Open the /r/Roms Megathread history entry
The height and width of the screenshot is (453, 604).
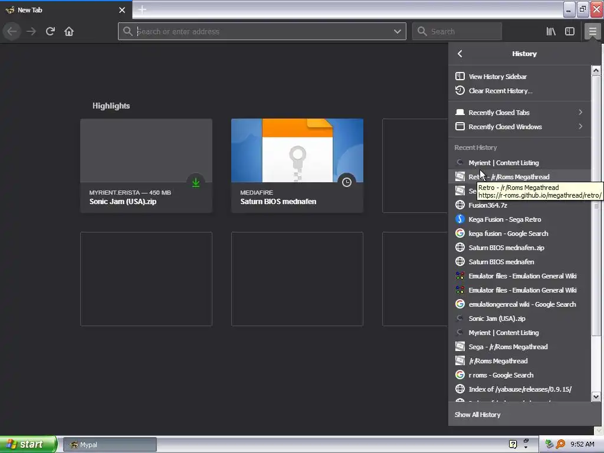[x=519, y=361]
